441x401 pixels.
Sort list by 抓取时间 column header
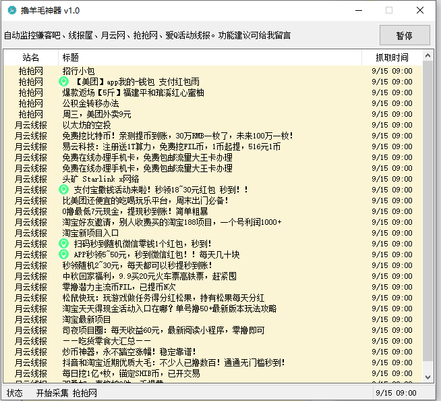pyautogui.click(x=392, y=57)
